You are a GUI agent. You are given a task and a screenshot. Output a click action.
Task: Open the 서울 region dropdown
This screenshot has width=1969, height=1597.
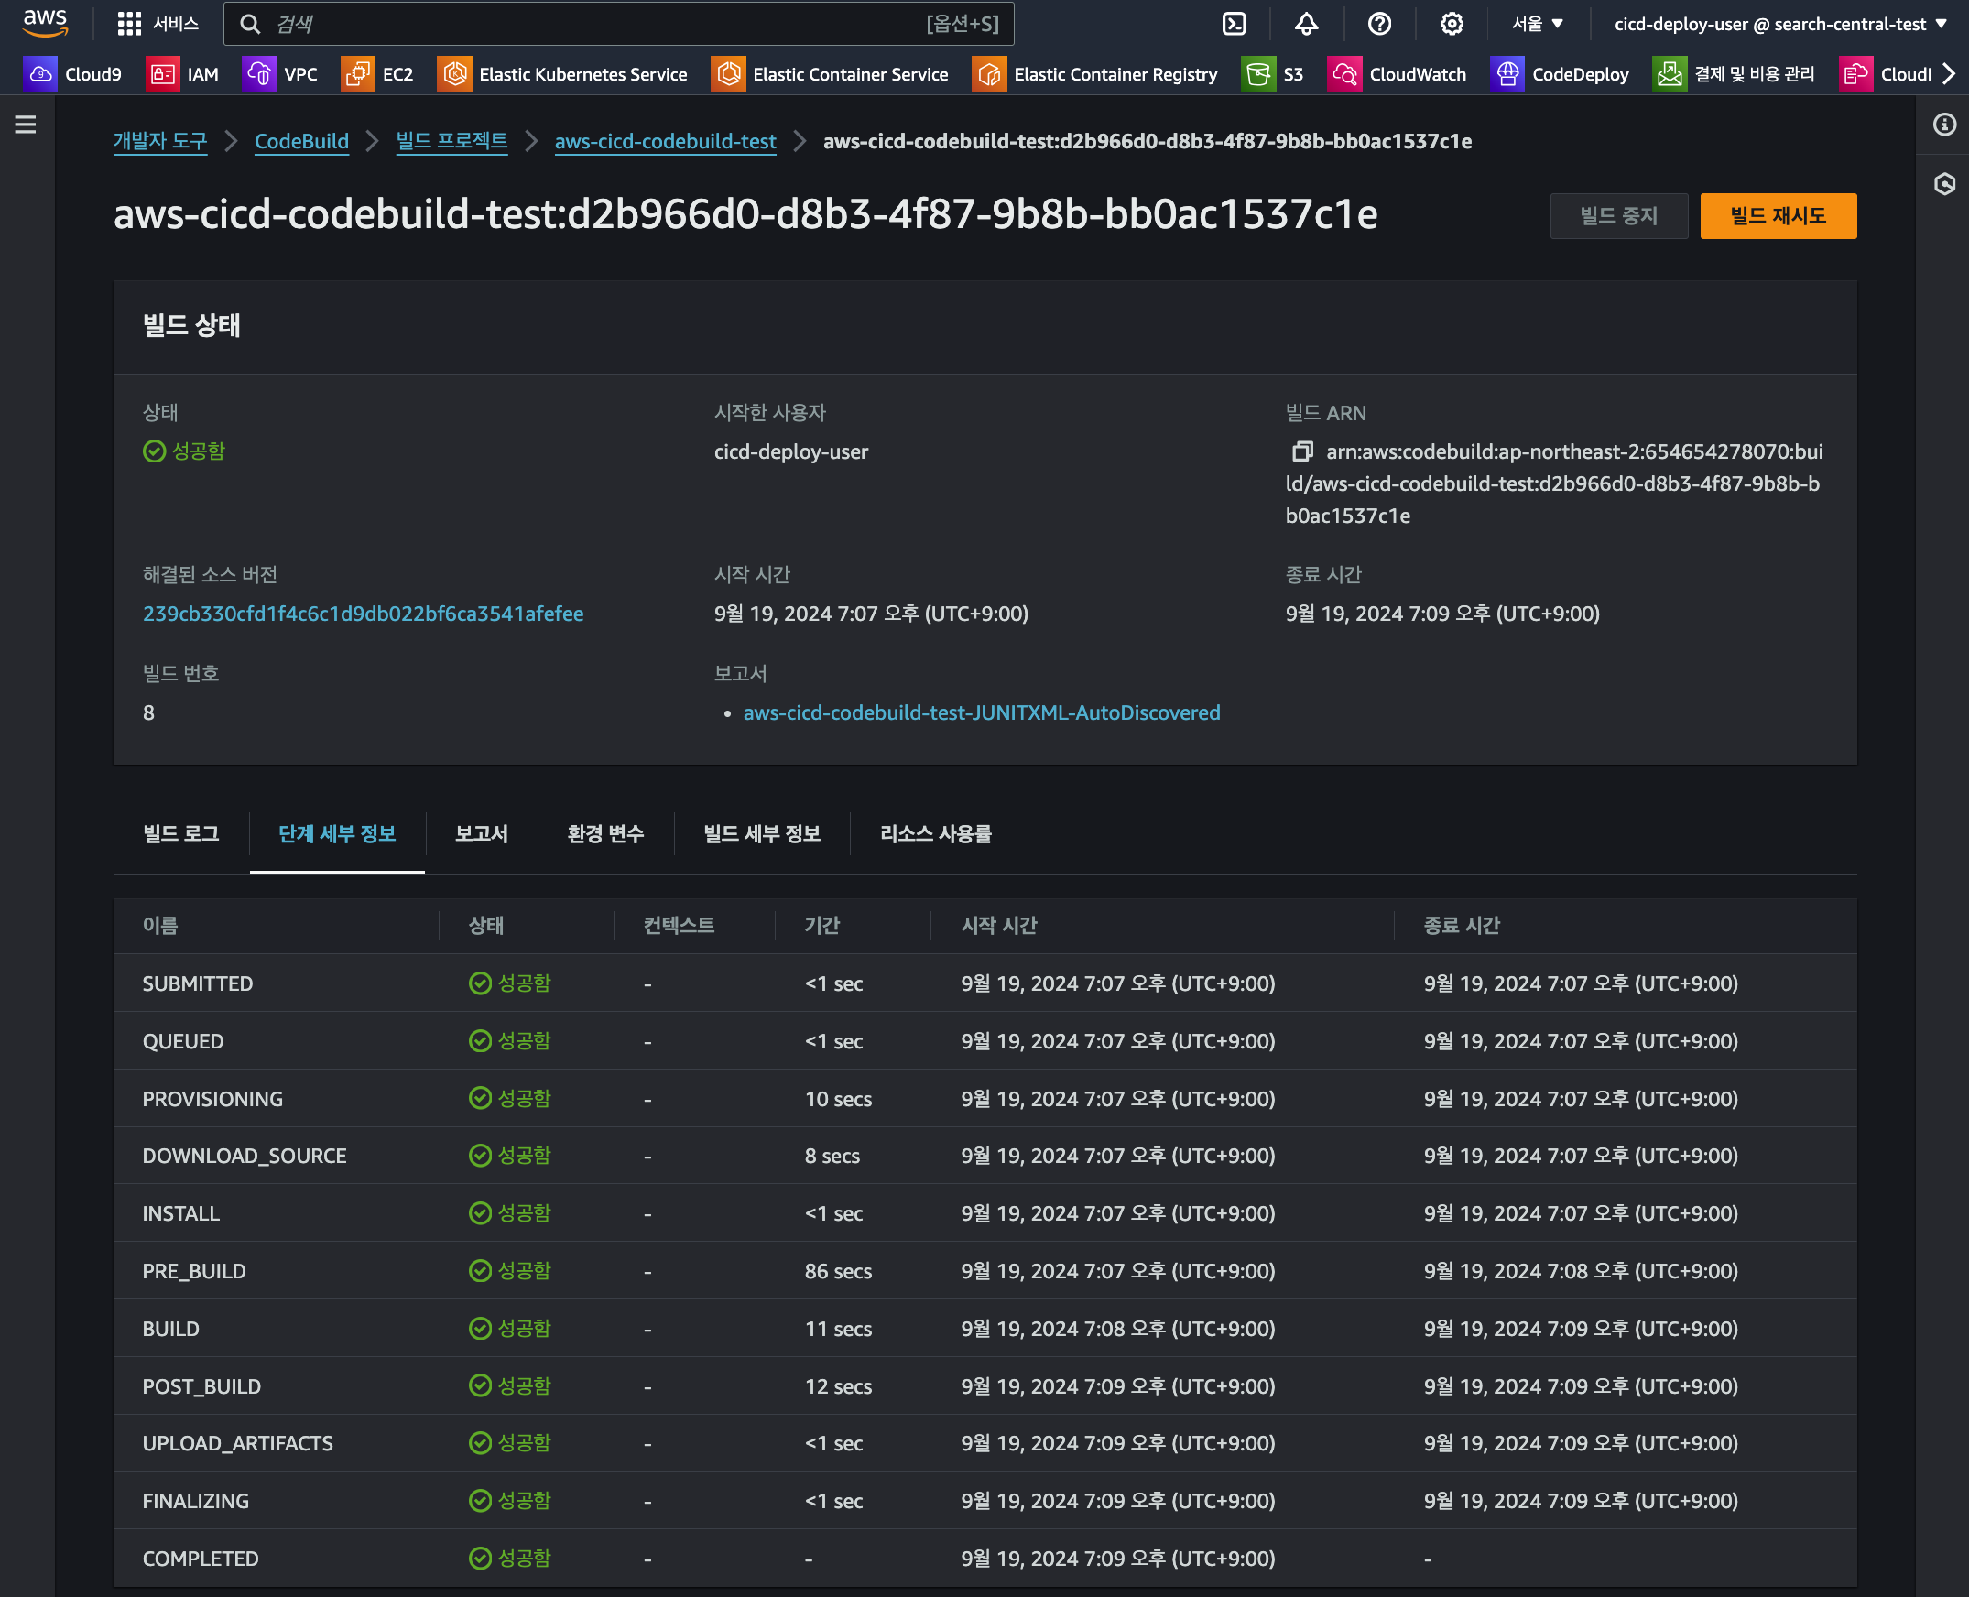pyautogui.click(x=1538, y=24)
